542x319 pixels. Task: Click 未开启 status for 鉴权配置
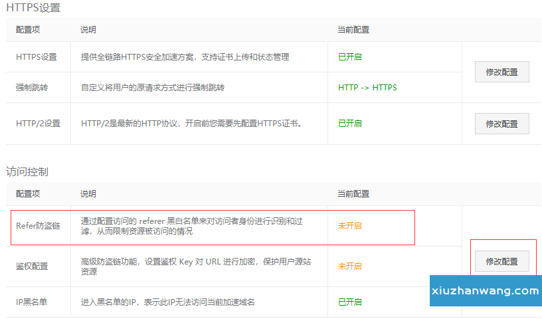[x=350, y=266]
